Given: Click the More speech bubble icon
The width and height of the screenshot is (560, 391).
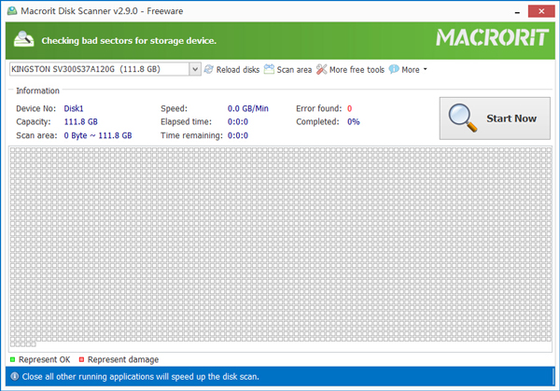Looking at the screenshot, I should 394,69.
